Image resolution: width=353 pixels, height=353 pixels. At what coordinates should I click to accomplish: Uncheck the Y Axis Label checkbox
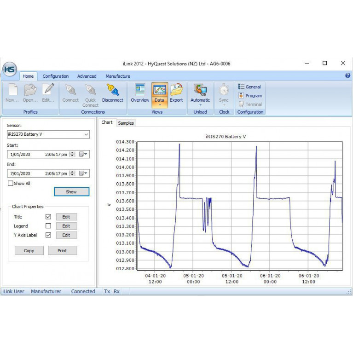point(48,235)
